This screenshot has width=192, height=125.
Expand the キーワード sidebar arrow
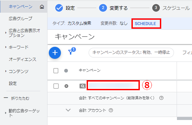[6, 47]
